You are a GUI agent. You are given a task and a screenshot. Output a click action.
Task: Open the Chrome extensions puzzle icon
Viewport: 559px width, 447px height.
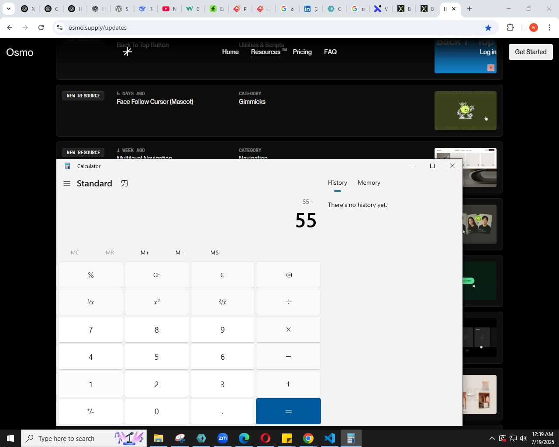point(510,28)
